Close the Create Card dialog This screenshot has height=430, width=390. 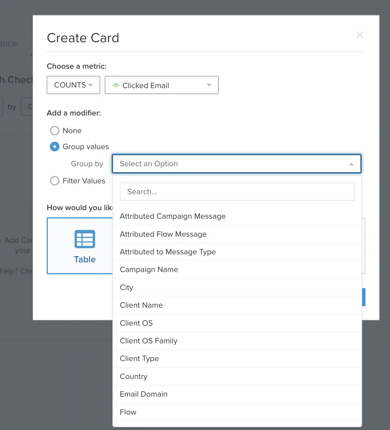tap(360, 35)
